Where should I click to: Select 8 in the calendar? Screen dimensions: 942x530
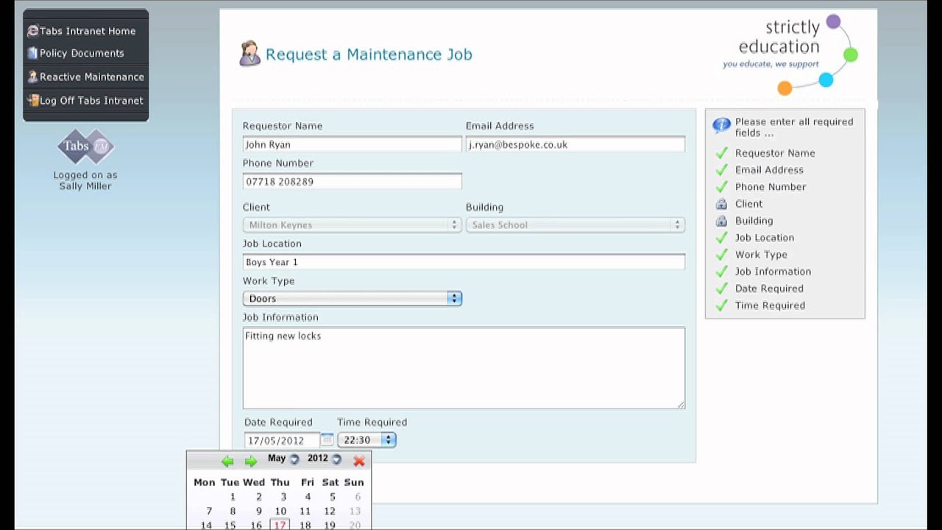(233, 511)
